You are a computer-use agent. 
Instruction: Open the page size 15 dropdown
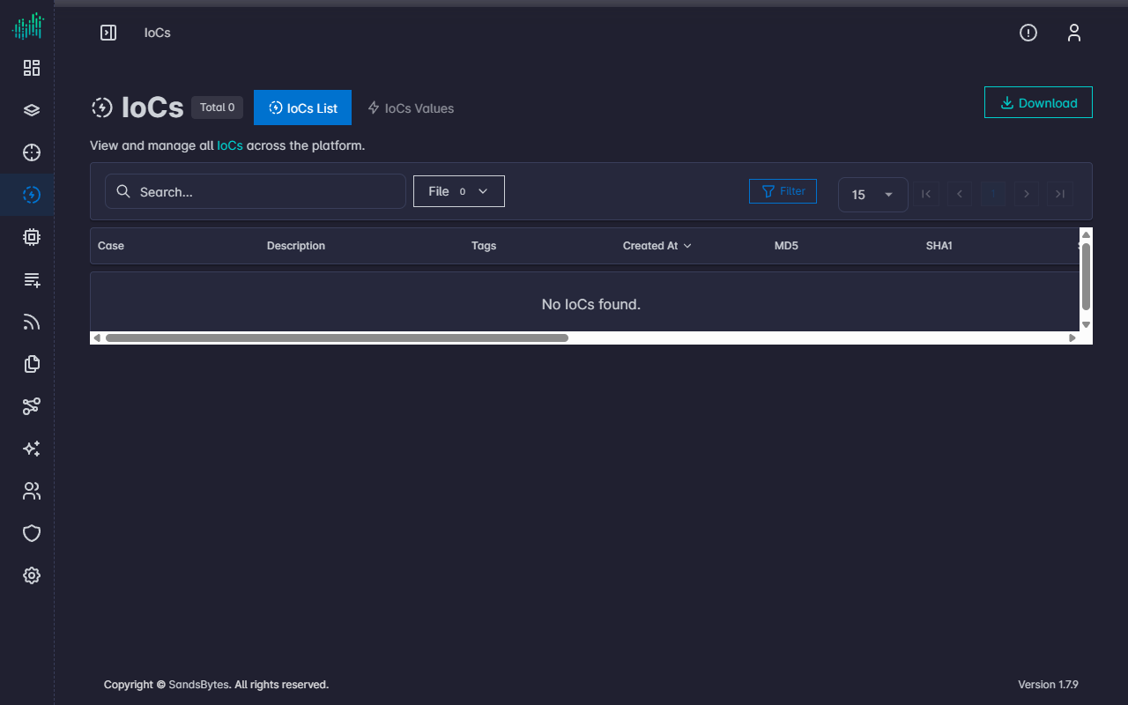pyautogui.click(x=872, y=194)
